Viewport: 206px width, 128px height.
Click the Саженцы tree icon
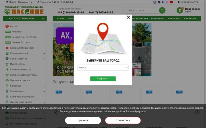tap(7, 86)
